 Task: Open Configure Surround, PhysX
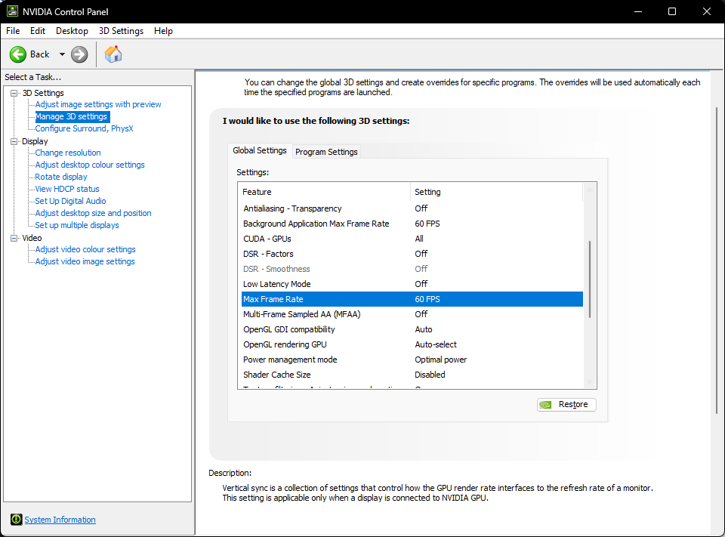84,128
